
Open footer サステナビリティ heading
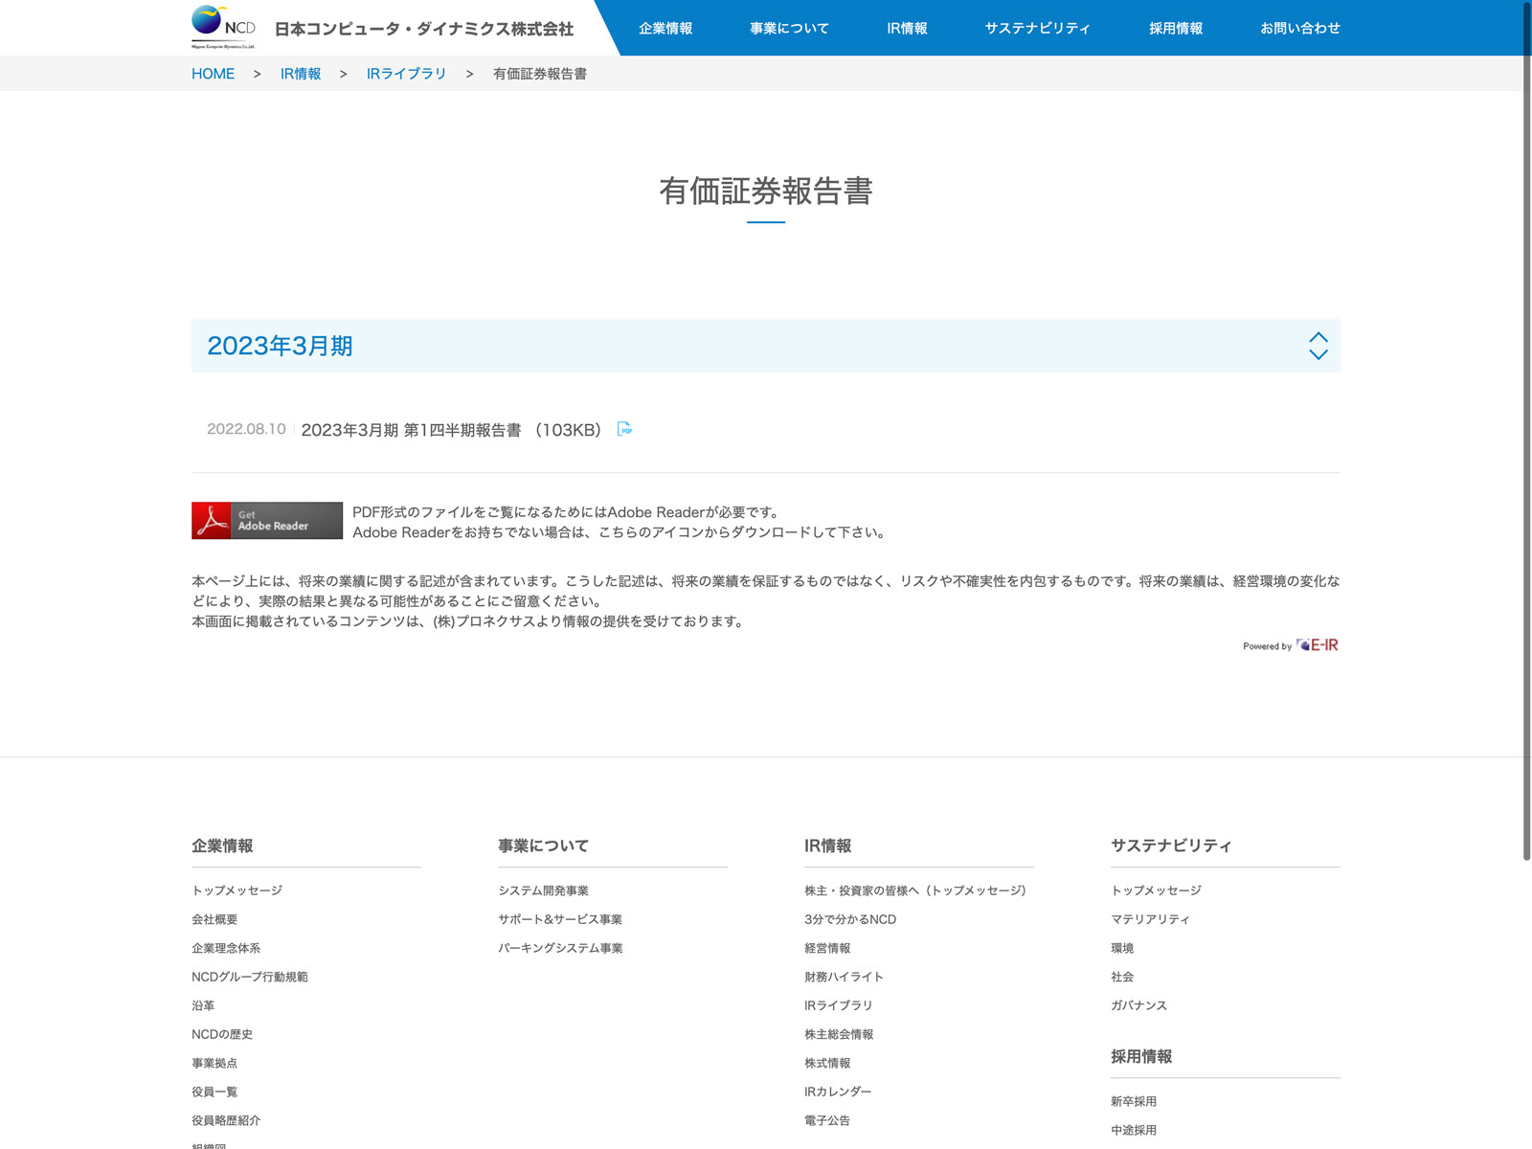(x=1171, y=845)
